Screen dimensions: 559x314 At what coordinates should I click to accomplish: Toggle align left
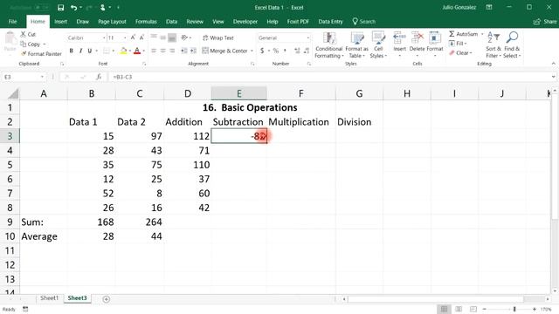point(154,51)
